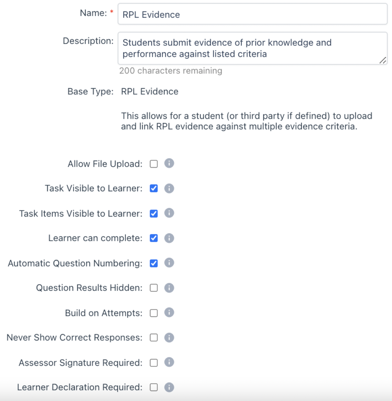
Task: Tick the Question Results Hidden checkbox
Action: (154, 288)
